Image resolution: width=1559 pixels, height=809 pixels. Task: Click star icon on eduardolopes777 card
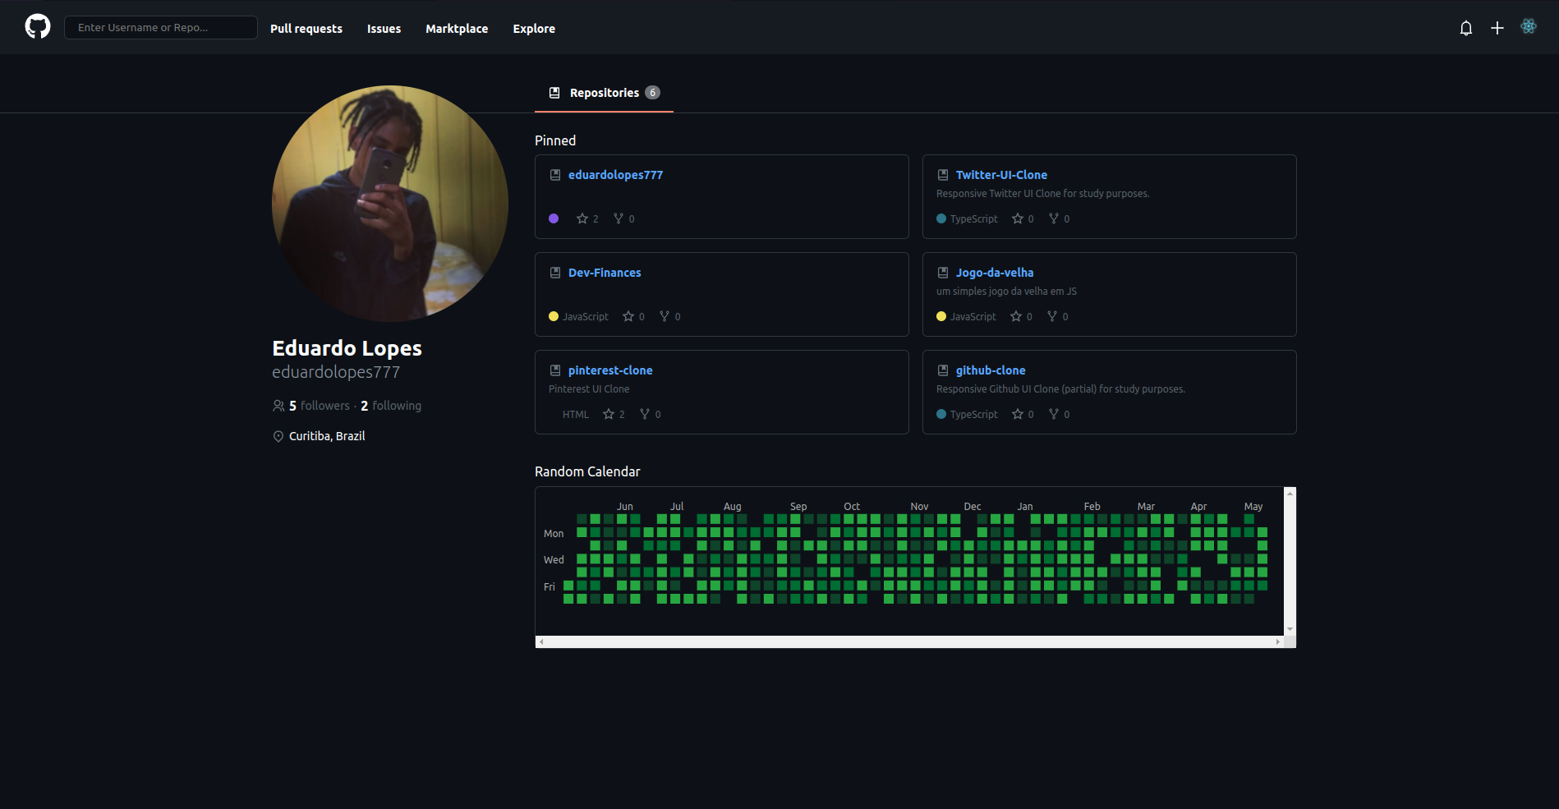coord(582,218)
